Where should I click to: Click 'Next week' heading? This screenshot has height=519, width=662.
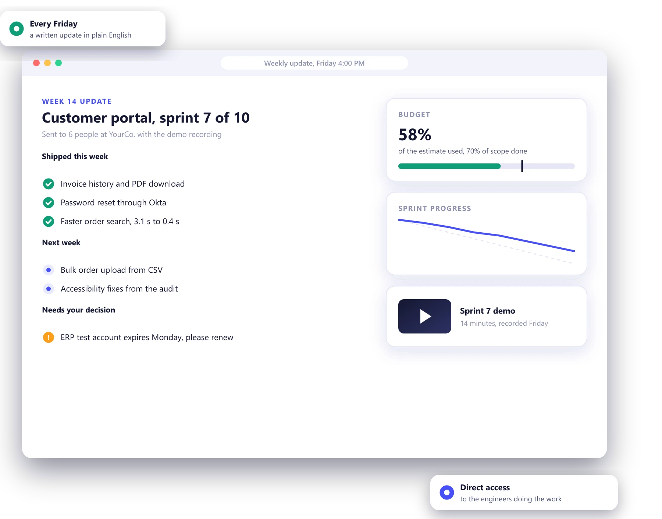click(x=61, y=243)
